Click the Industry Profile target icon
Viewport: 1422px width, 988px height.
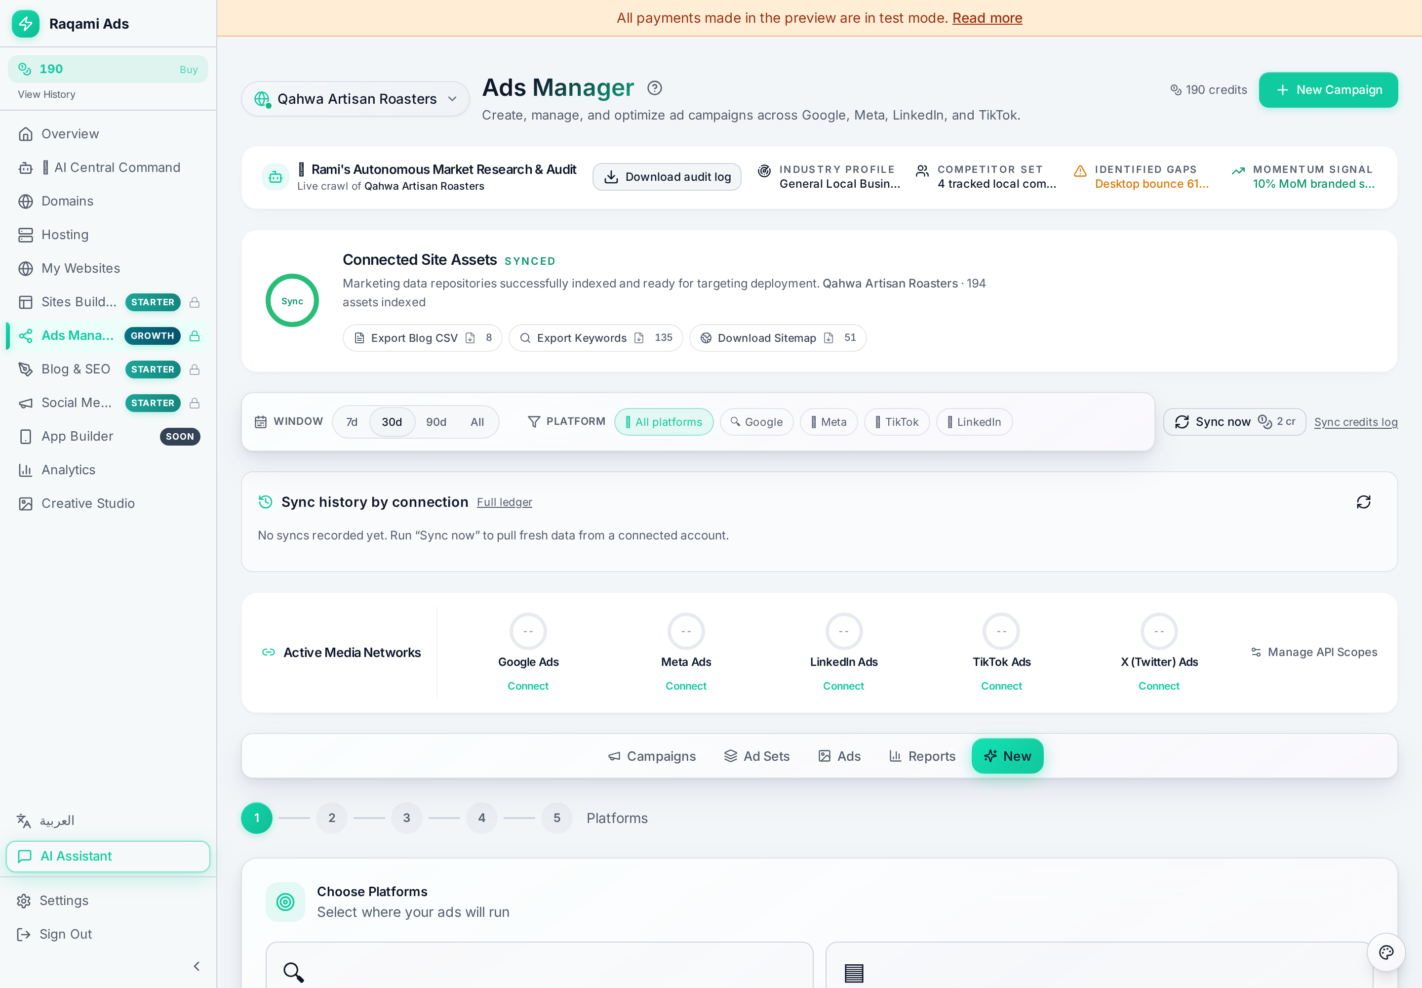coord(764,171)
